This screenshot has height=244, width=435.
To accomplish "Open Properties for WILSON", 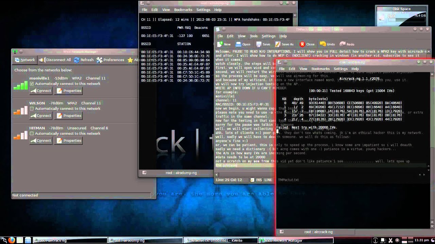I will tap(69, 116).
